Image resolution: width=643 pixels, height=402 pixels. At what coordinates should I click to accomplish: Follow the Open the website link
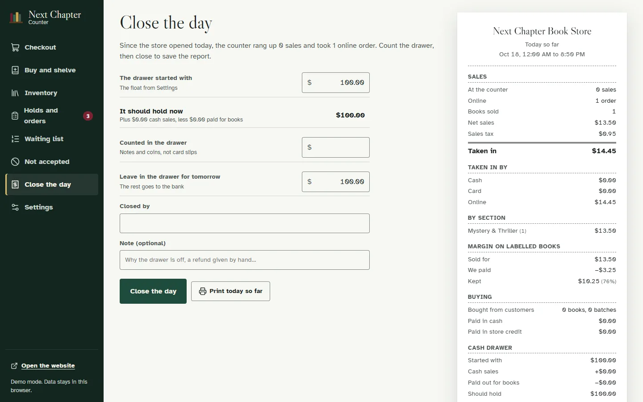coord(48,366)
